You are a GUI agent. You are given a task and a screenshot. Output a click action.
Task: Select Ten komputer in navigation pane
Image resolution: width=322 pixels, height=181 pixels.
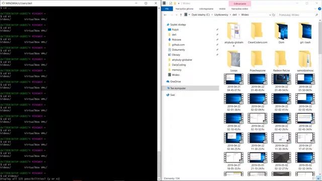(x=178, y=88)
